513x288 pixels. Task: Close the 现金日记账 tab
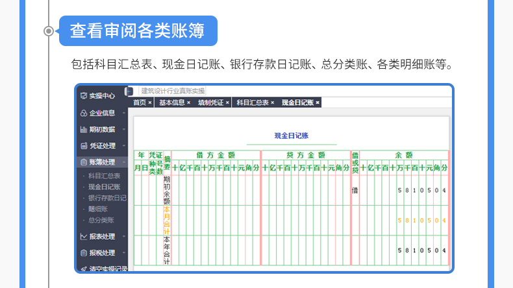point(318,103)
